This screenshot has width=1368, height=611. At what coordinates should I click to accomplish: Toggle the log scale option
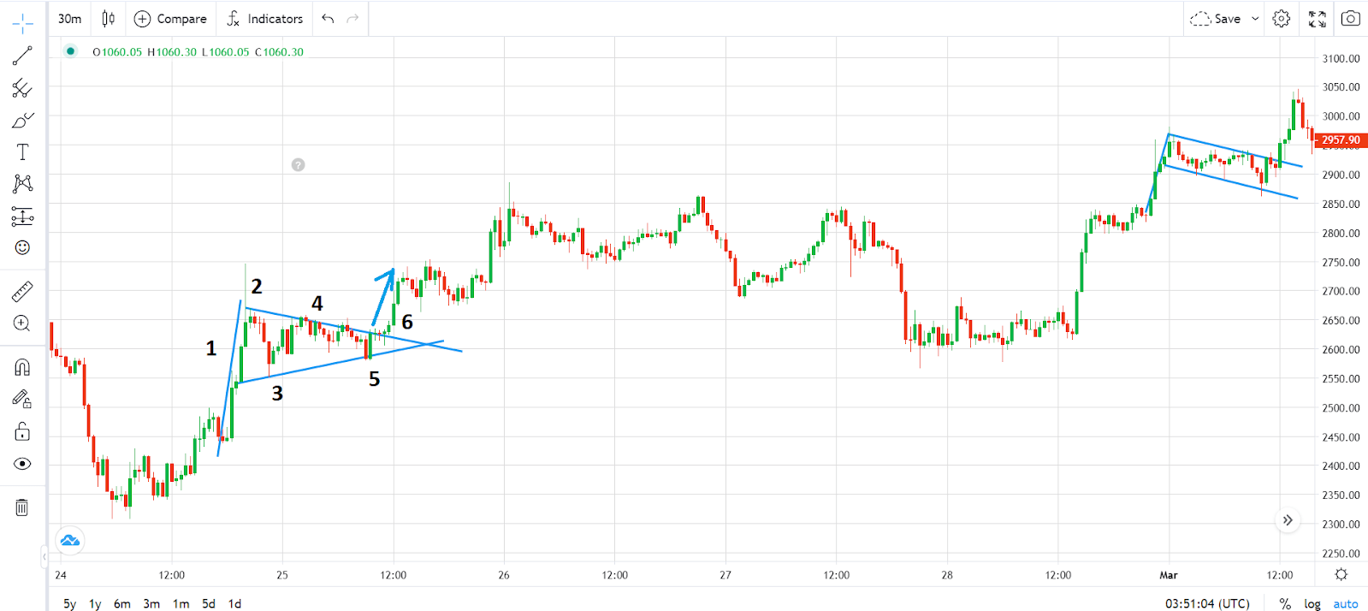[1312, 604]
